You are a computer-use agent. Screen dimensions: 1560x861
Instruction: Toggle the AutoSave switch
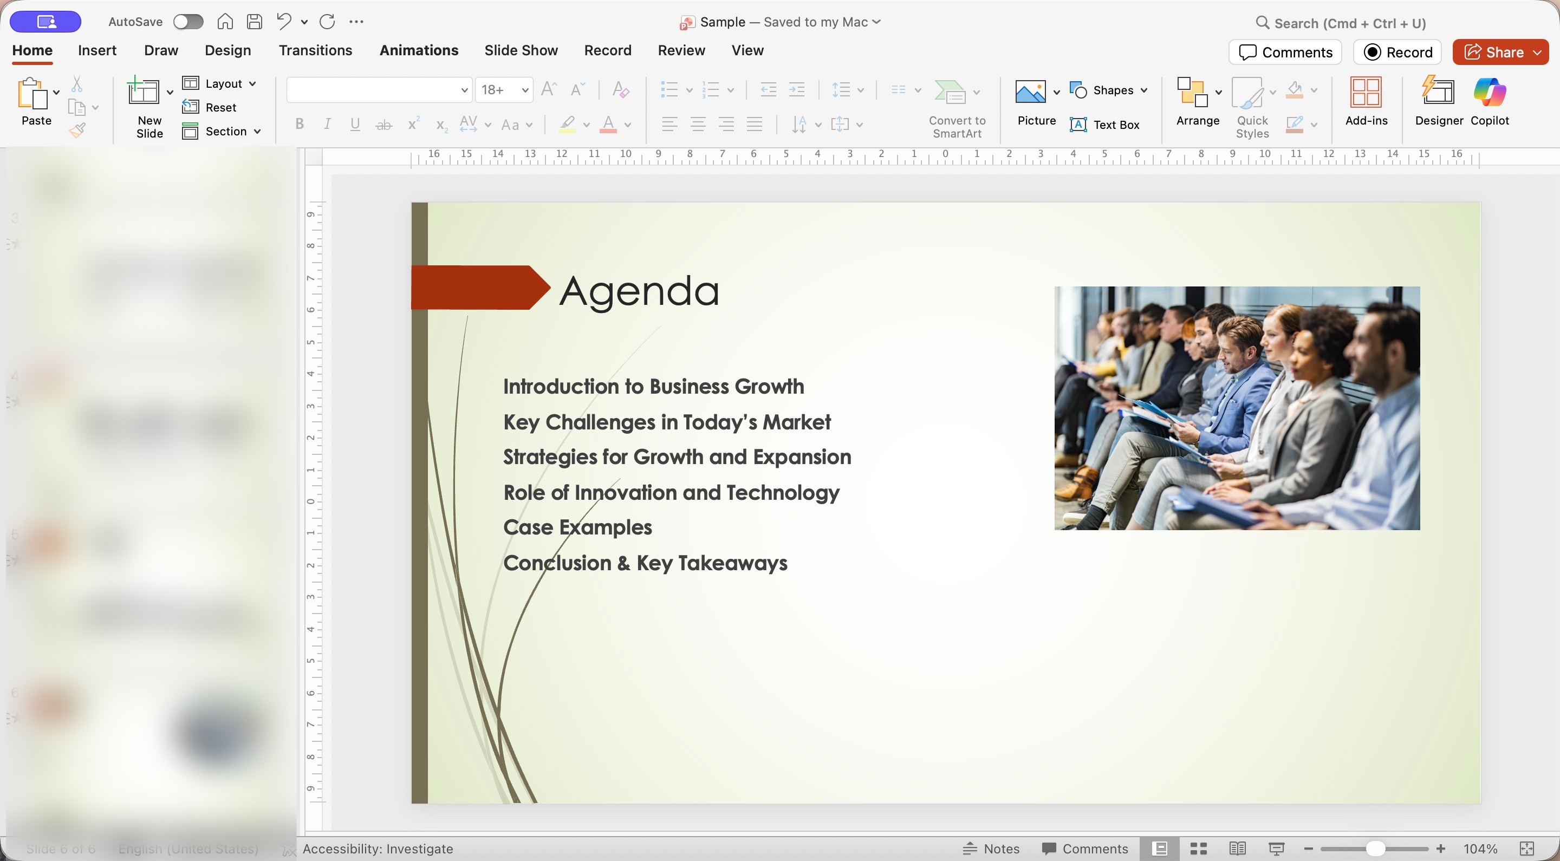tap(188, 22)
